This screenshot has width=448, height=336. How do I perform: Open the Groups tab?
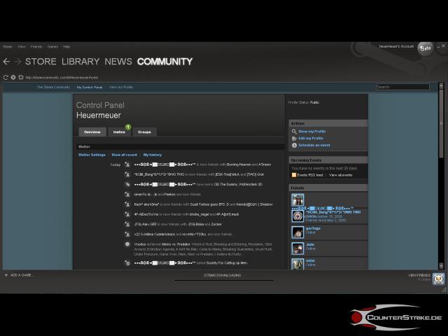pyautogui.click(x=144, y=132)
